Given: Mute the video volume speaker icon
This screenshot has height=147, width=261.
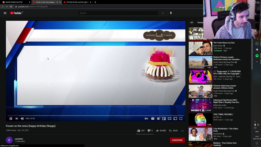Looking at the screenshot, I should [x=22, y=118].
